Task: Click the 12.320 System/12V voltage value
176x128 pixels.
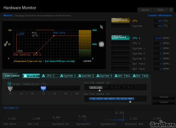Action: (119, 113)
